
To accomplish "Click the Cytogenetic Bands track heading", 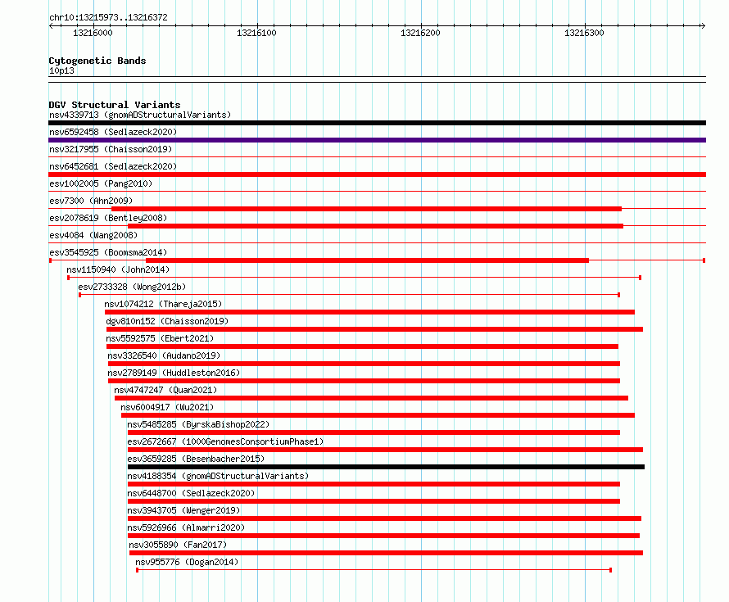I will click(97, 61).
